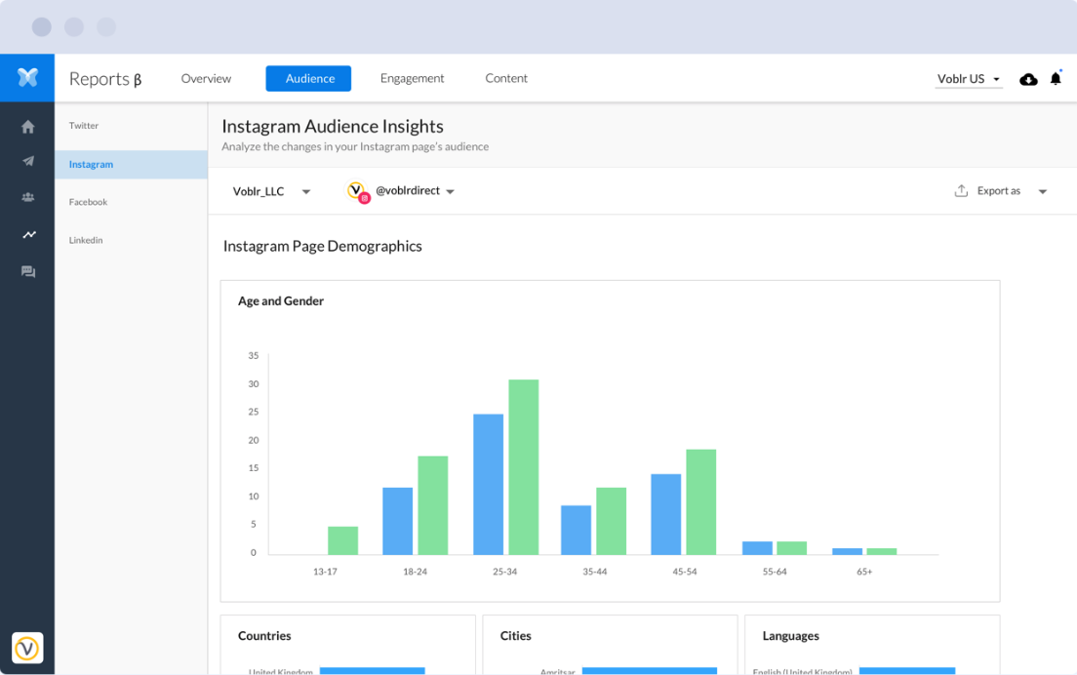The image size is (1077, 675).
Task: Open the paper plane publish icon
Action: [28, 162]
